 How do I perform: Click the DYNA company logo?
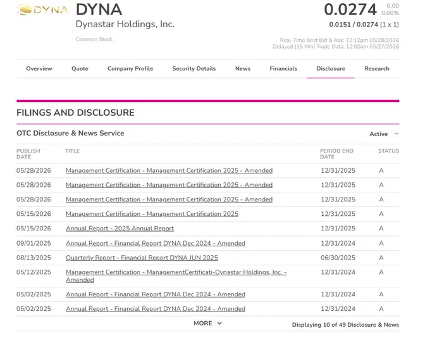coord(42,9)
